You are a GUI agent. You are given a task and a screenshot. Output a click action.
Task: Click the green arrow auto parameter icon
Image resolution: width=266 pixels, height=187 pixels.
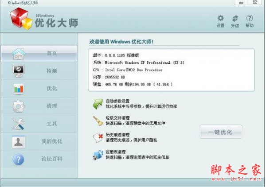(98, 104)
